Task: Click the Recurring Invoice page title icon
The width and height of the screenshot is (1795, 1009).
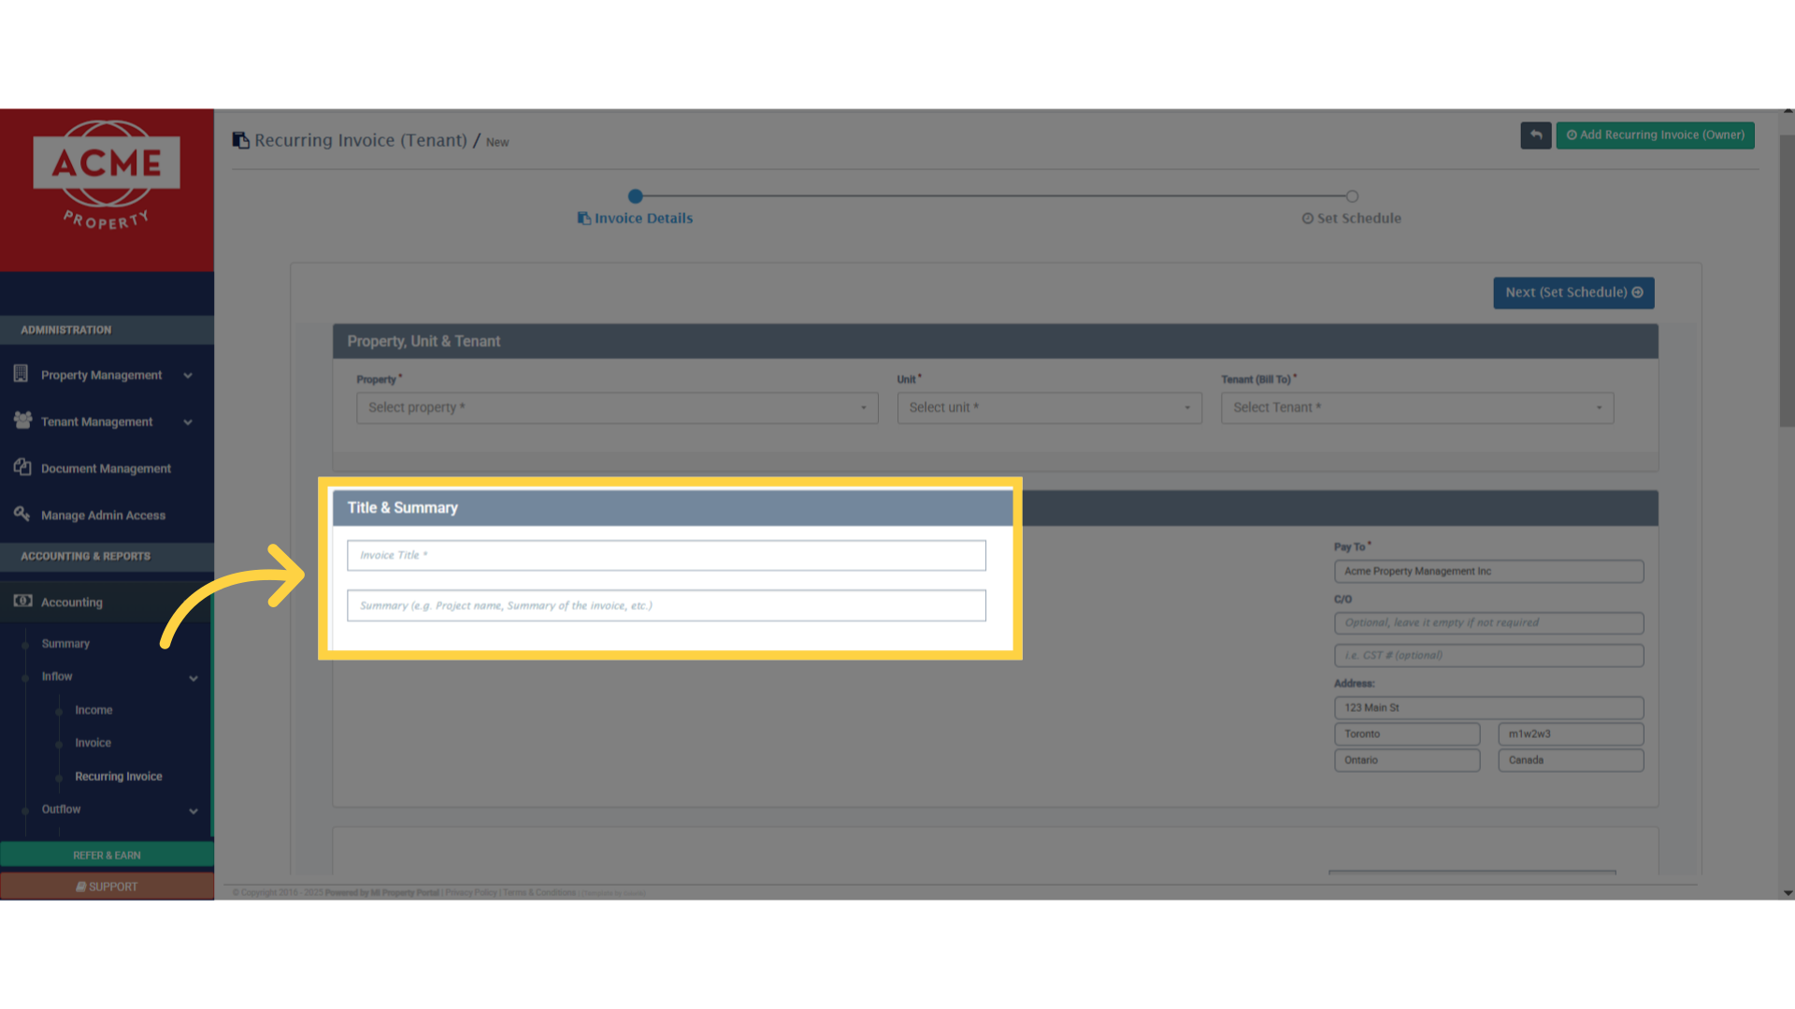Action: pos(240,140)
